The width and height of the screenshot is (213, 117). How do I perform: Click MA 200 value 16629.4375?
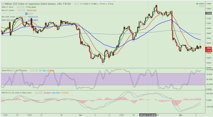pyautogui.click(x=32, y=17)
